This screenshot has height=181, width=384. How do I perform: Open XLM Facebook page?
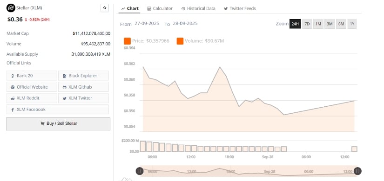pyautogui.click(x=58, y=110)
